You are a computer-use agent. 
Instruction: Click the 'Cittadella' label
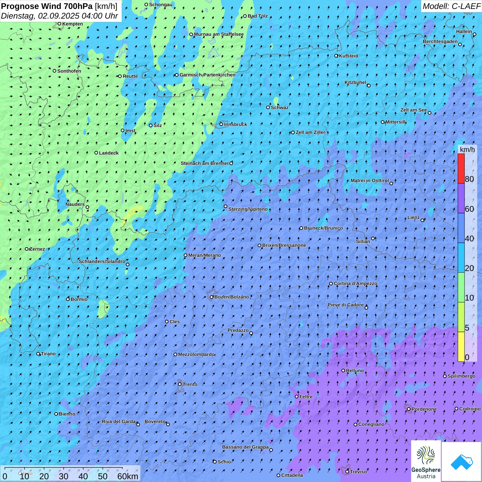292,475
